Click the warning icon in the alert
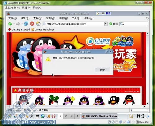 click(48, 59)
